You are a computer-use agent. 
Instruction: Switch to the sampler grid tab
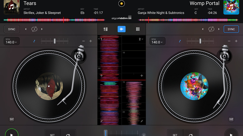[x=137, y=29]
